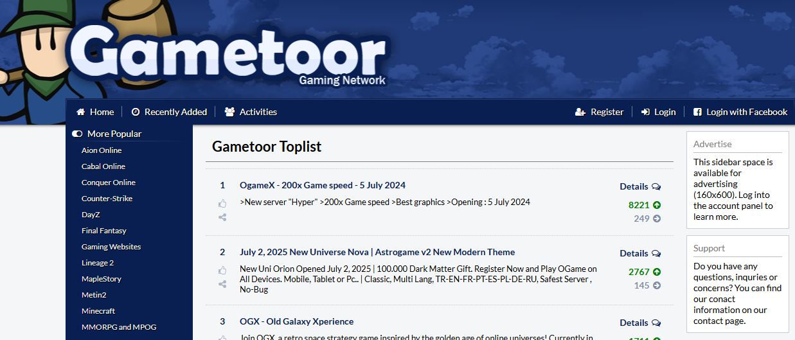The height and width of the screenshot is (340, 795).
Task: Select Cabal Online category
Action: tap(103, 166)
